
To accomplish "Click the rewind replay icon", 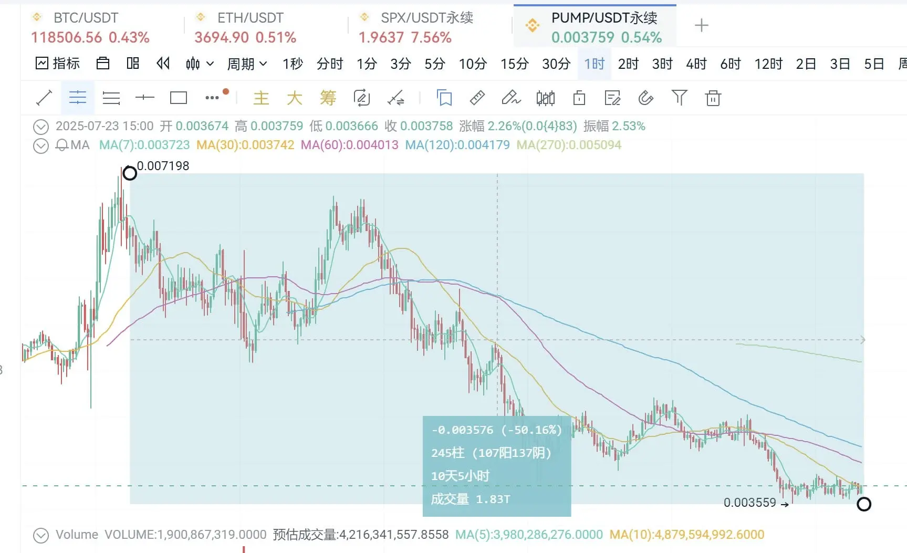I will click(x=163, y=64).
